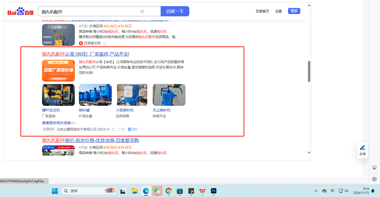
Task: Open the notification bell
Action: click(373, 191)
